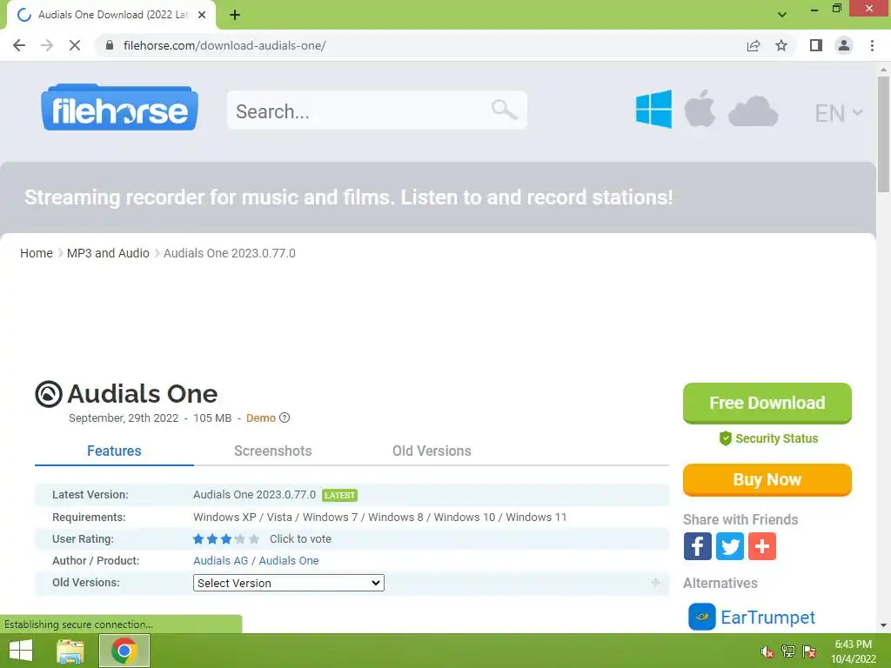891x668 pixels.
Task: Click the Audials One heading
Action: pyautogui.click(x=142, y=394)
